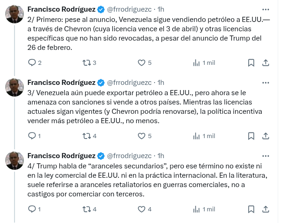This screenshot has height=223, width=281.
Task: Open more options for the 2/ tweet
Action: (x=266, y=9)
